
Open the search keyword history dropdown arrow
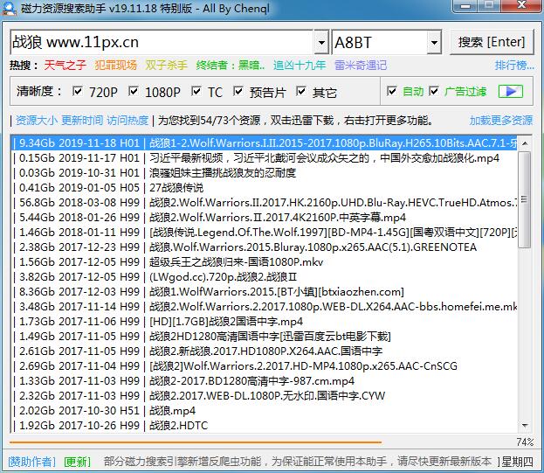(x=321, y=42)
